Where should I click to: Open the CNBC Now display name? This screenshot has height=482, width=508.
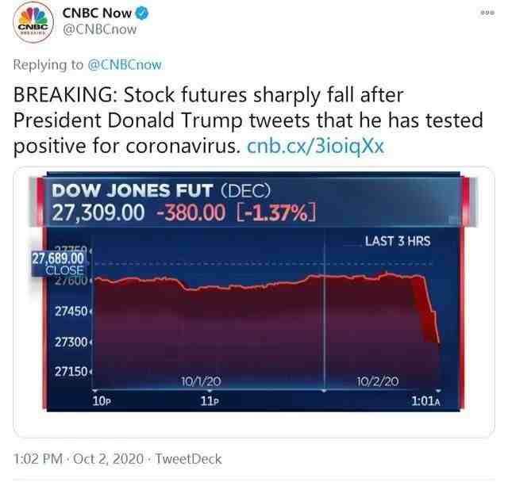[97, 13]
